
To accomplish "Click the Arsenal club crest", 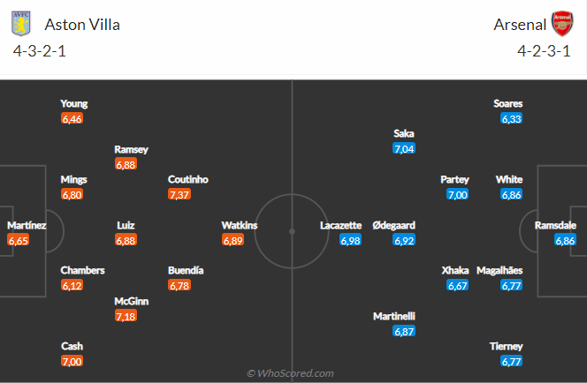I will (x=562, y=24).
